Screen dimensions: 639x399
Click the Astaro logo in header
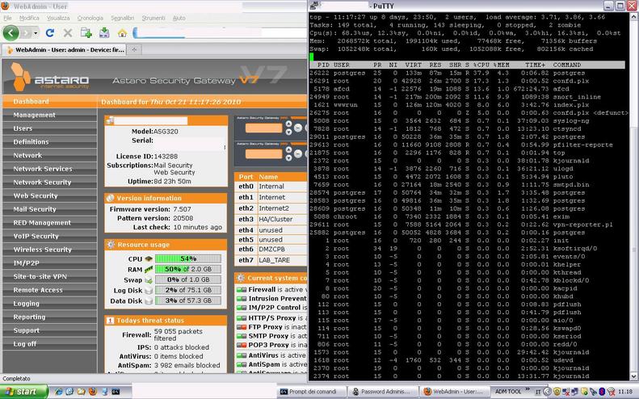50,77
